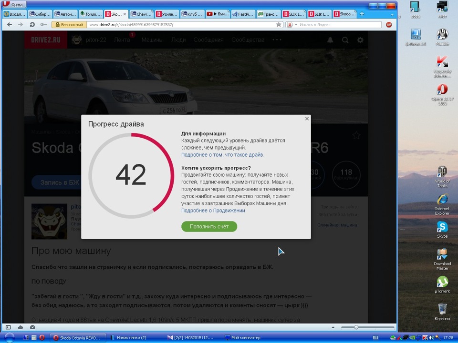The width and height of the screenshot is (458, 343).
Task: Select the Skype desktop shortcut
Action: (442, 230)
